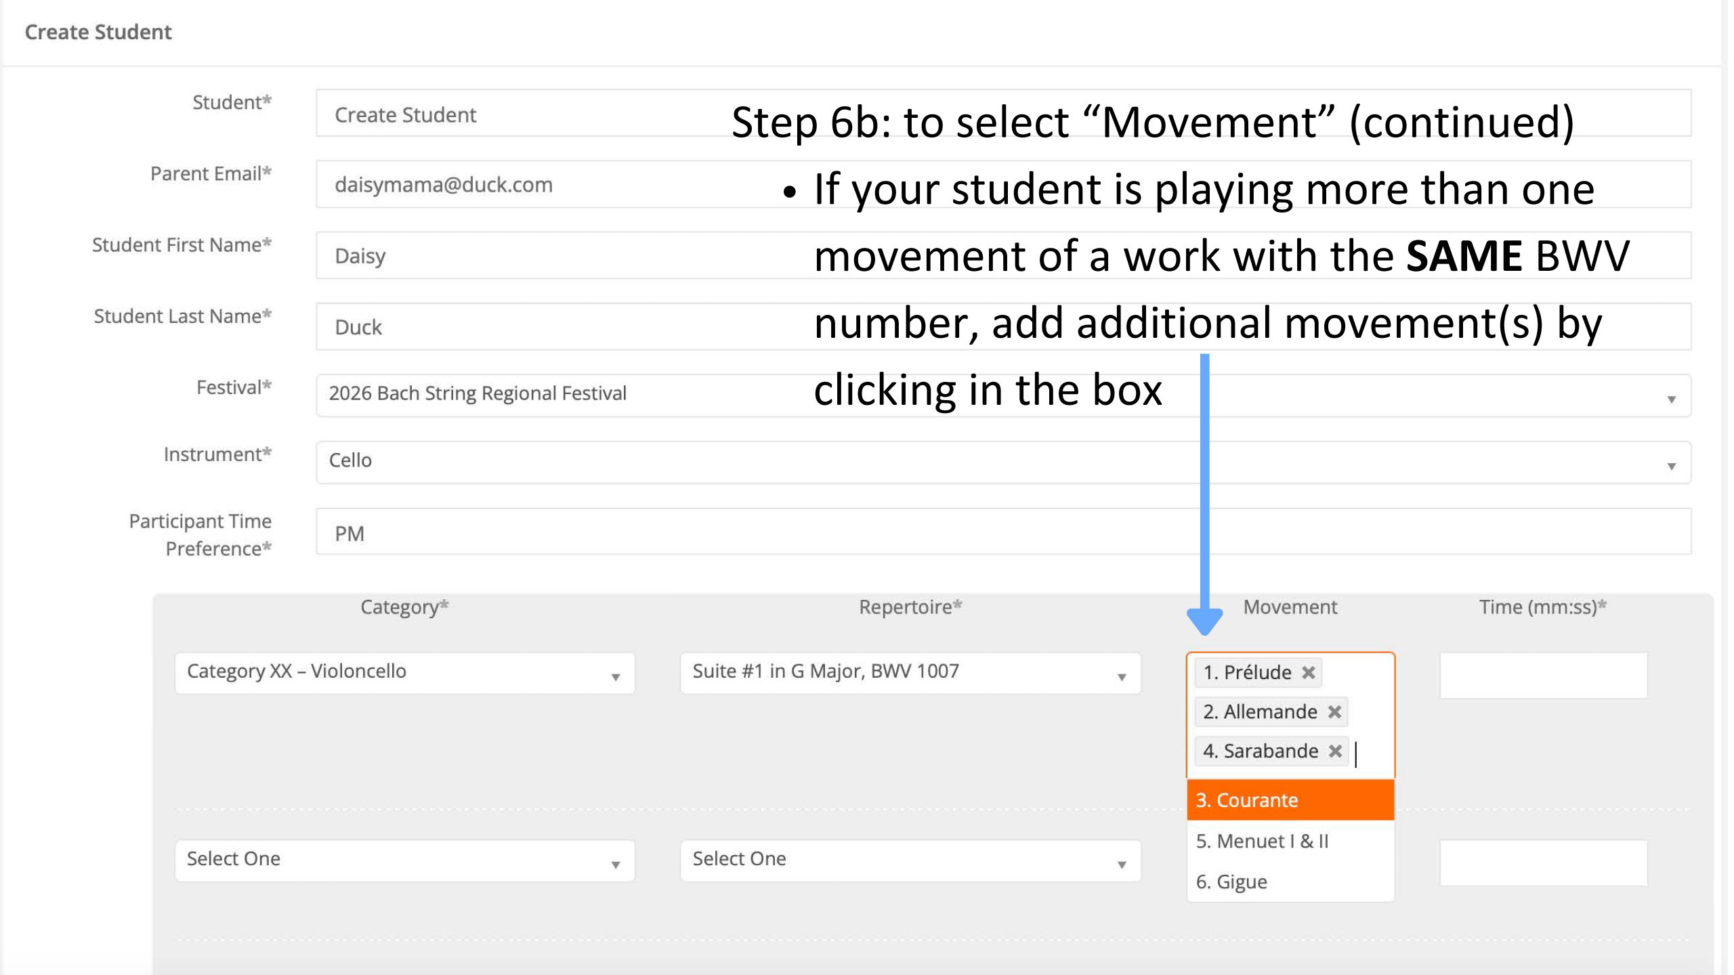Viewport: 1734px width, 975px height.
Task: Open second row Category Select One dropdown
Action: (x=404, y=860)
